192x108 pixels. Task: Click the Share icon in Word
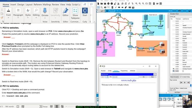coord(85,4)
